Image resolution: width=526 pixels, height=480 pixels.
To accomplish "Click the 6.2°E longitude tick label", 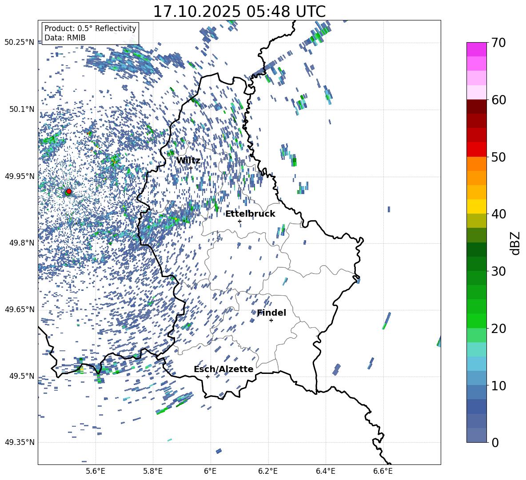I will click(x=268, y=470).
